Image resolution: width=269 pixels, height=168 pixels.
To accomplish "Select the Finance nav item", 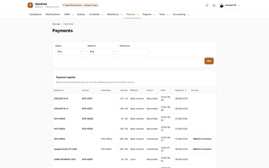I will pyautogui.click(x=131, y=14).
